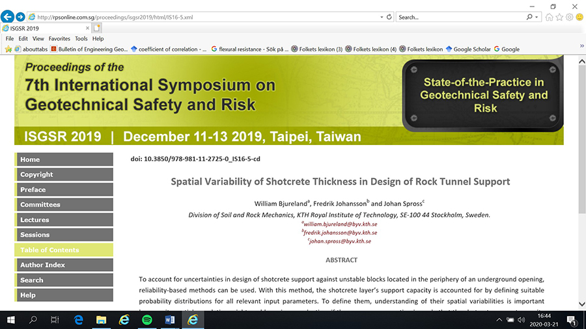Refresh the page with the reload icon
Viewport: 586px width, 329px height.
click(x=389, y=17)
